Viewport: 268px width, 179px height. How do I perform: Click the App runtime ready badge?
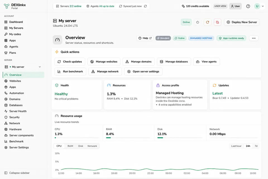(x=231, y=38)
